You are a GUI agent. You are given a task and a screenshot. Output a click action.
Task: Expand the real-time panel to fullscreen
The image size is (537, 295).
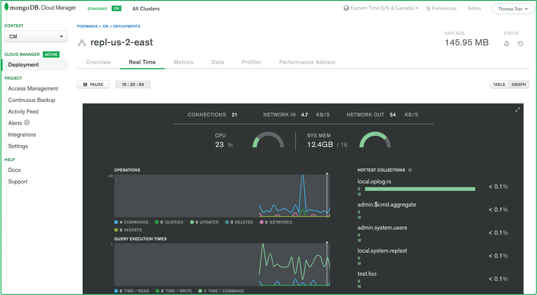pos(517,110)
